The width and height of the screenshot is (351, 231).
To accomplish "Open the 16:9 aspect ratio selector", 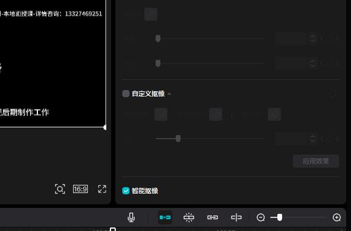I will (x=80, y=189).
